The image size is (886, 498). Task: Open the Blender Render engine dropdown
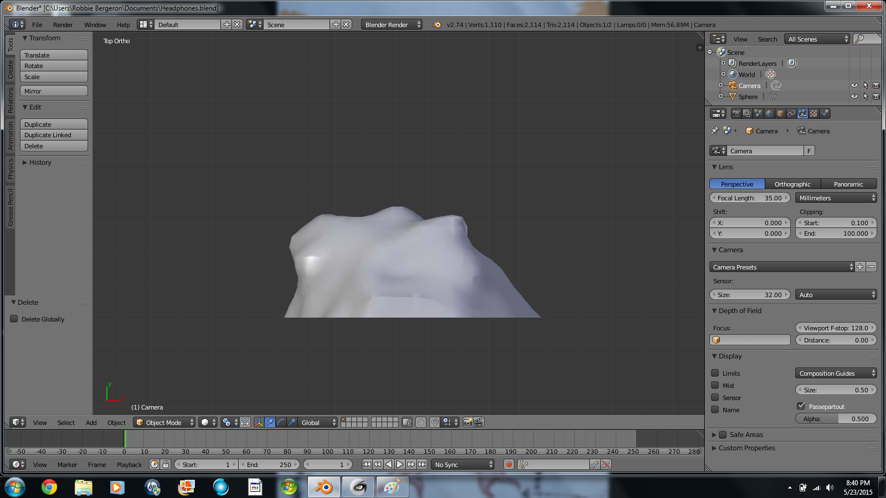pos(392,24)
